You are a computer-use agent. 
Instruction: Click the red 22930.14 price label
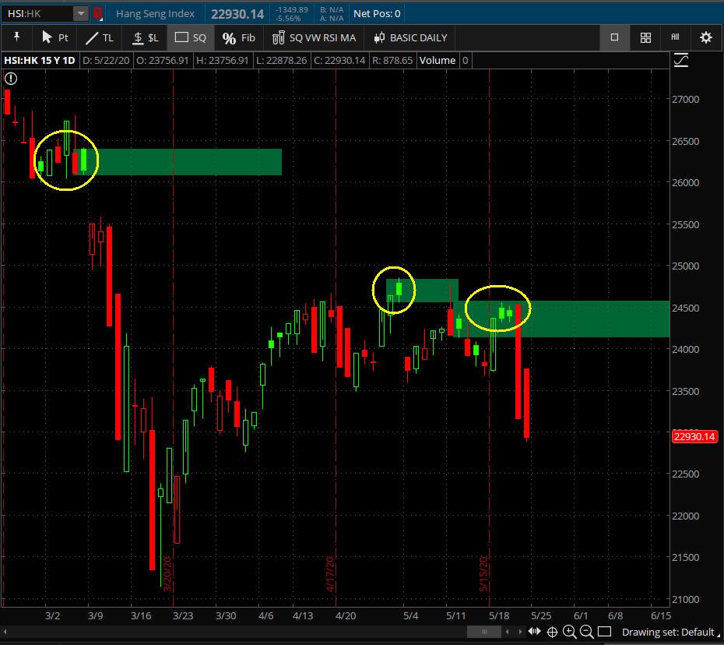click(694, 436)
